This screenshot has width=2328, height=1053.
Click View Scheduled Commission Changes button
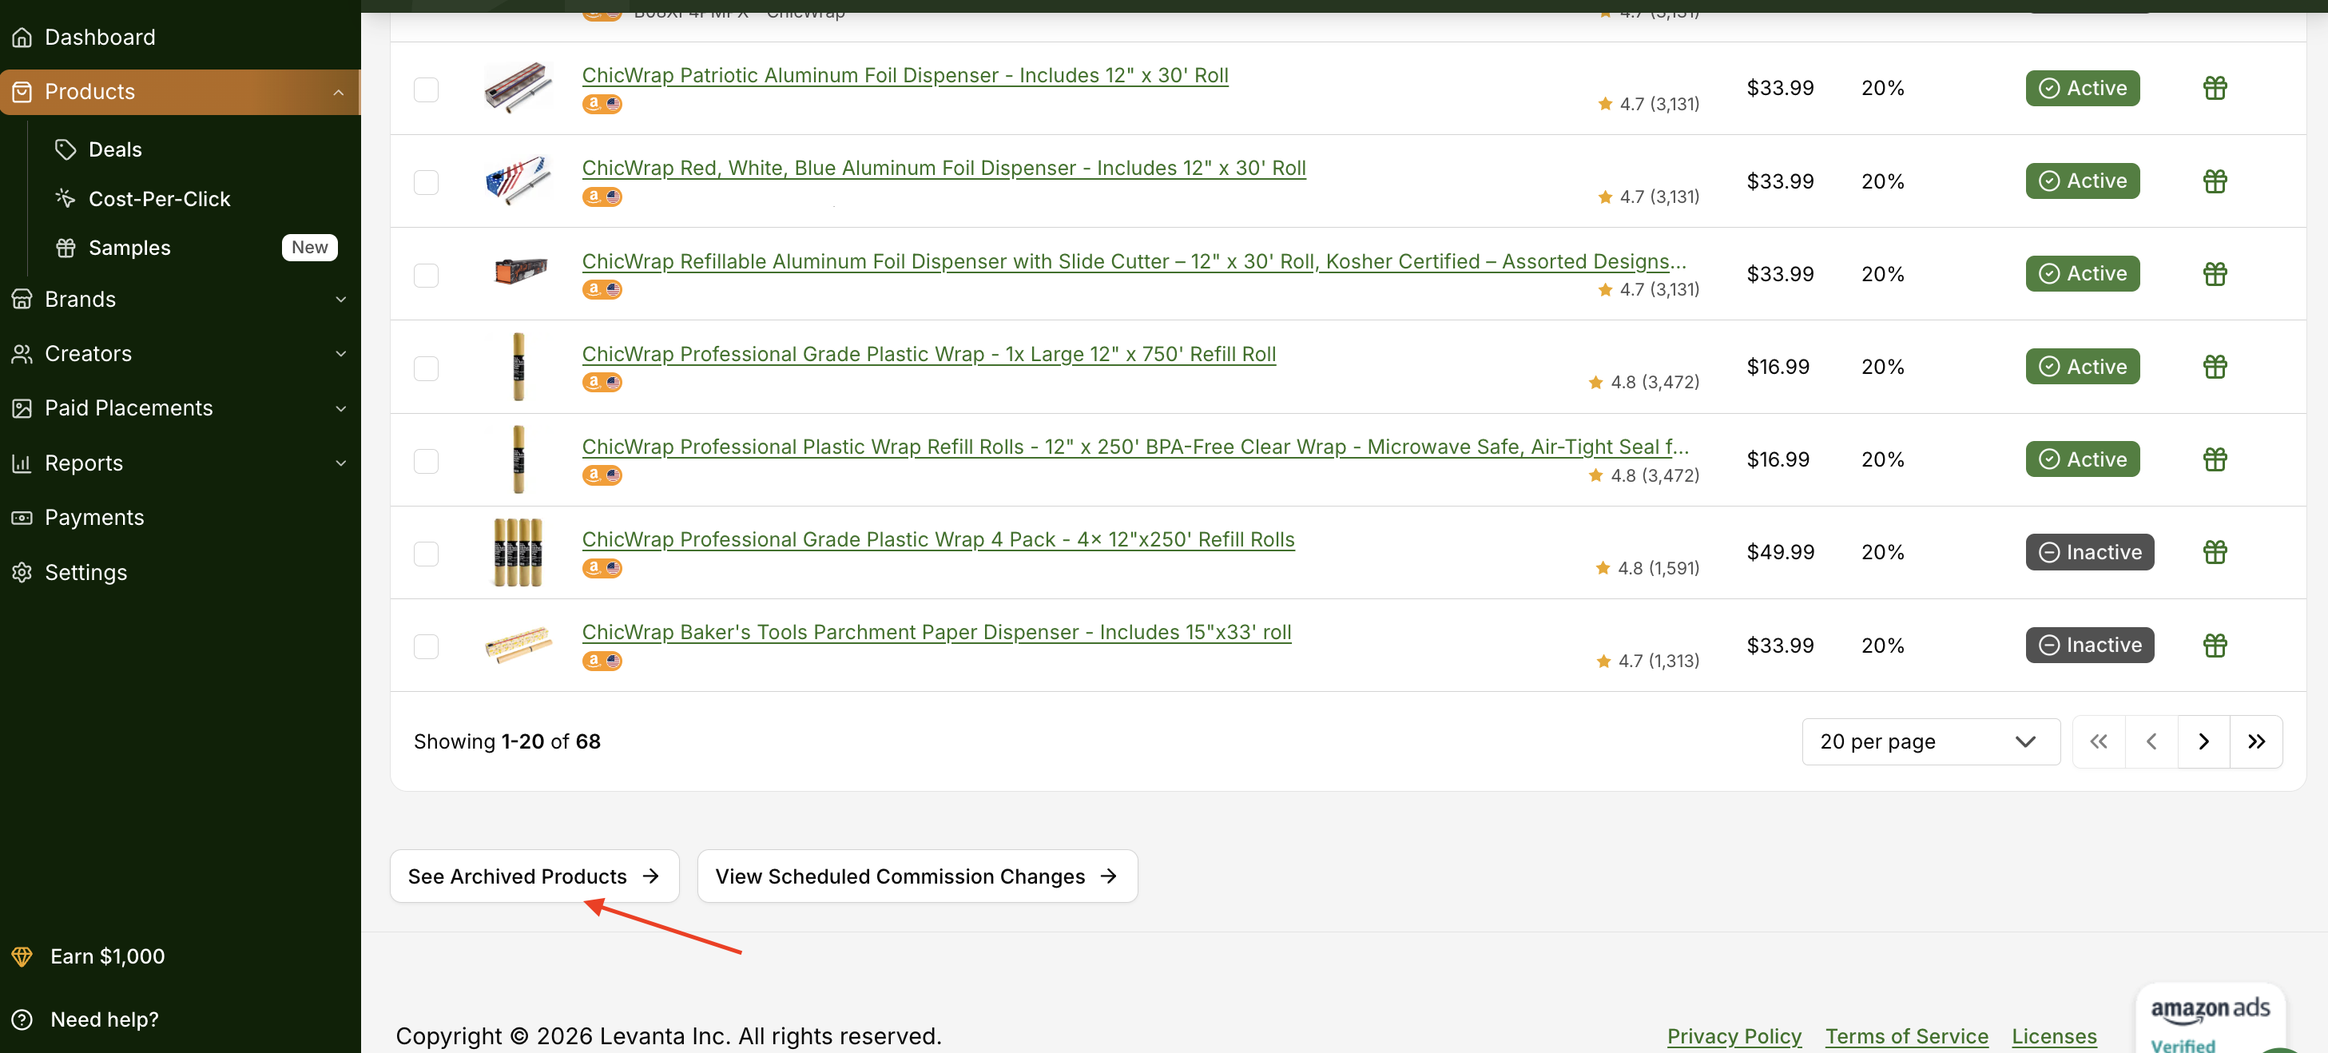(917, 876)
